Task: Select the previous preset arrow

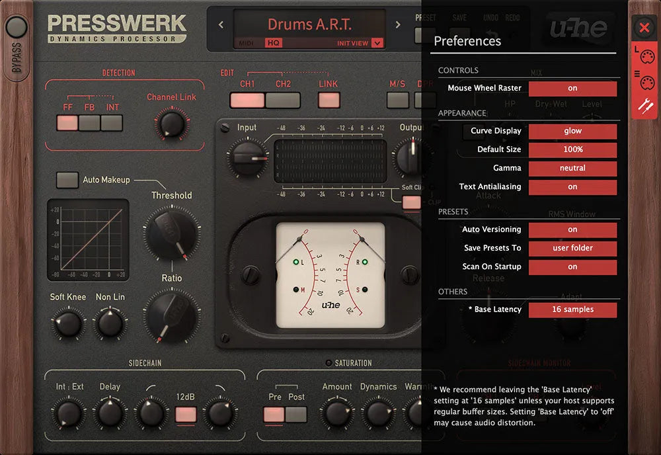Action: click(221, 24)
